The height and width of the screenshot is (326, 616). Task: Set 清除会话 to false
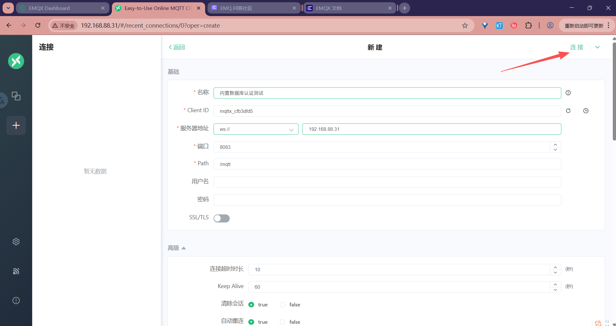click(282, 305)
